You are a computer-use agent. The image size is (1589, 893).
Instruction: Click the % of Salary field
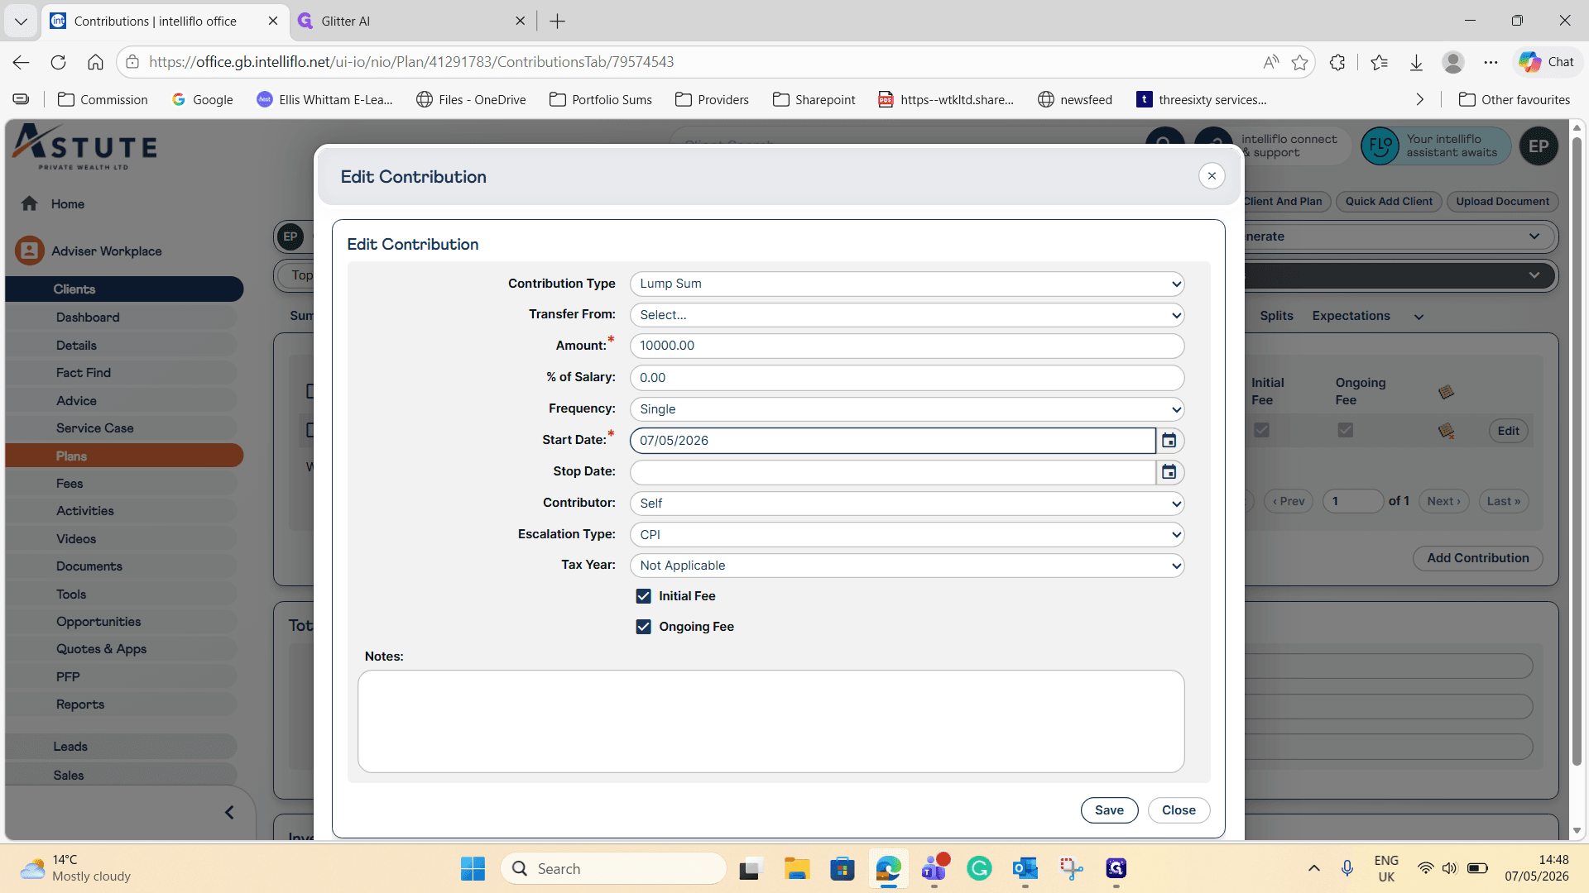click(907, 378)
